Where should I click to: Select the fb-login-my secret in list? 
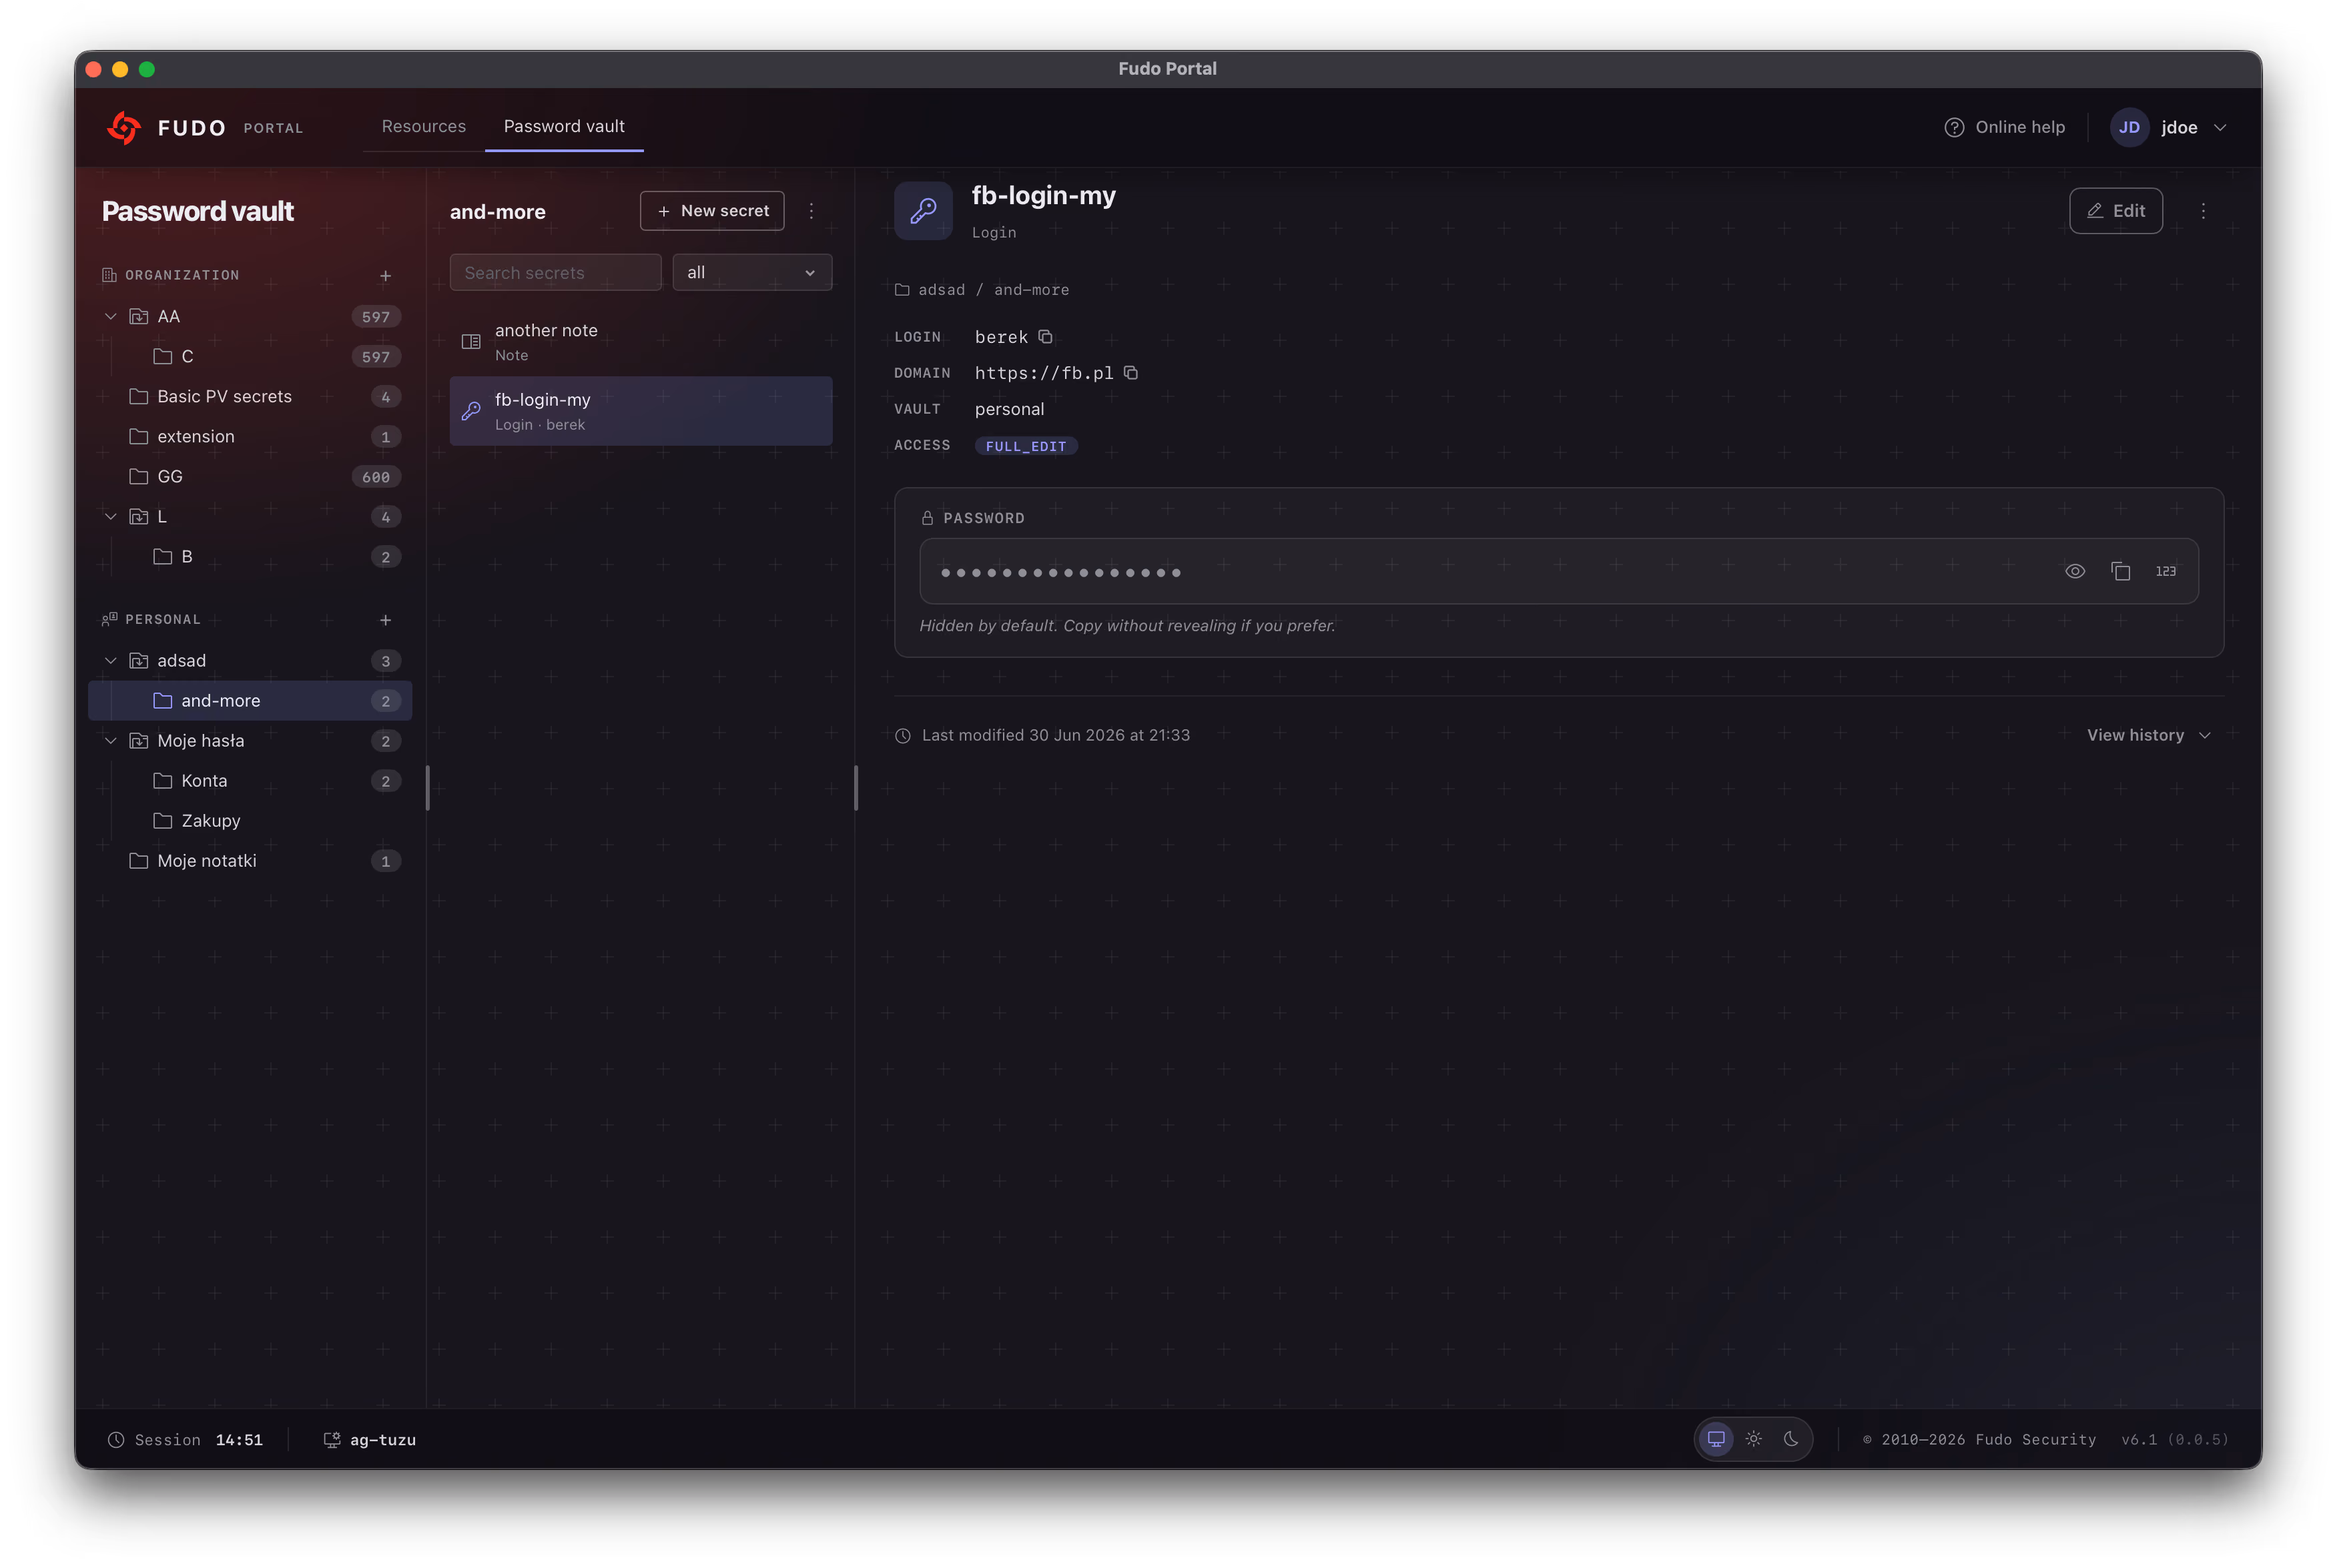coord(641,411)
